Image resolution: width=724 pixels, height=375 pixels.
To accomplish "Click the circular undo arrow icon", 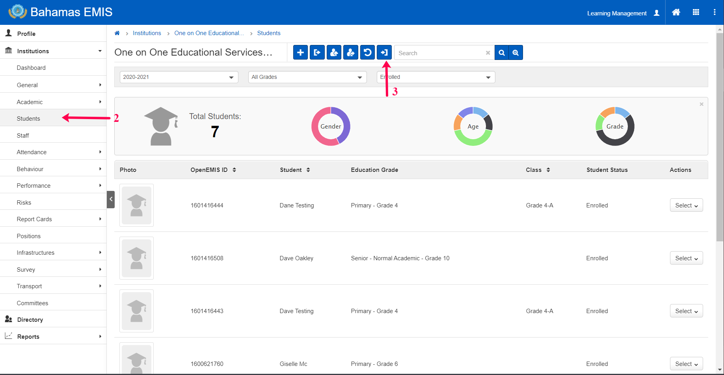I will [367, 52].
